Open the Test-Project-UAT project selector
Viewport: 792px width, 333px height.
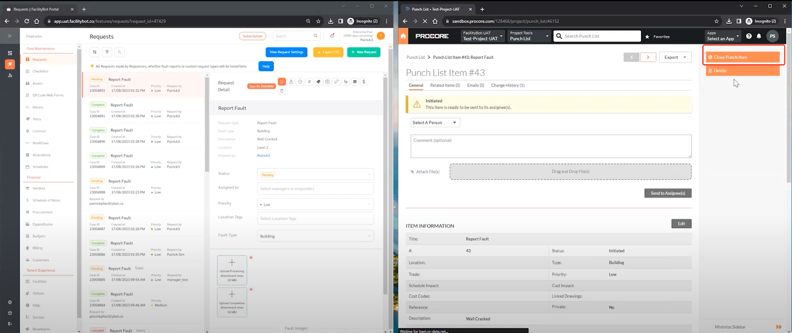pyautogui.click(x=483, y=36)
